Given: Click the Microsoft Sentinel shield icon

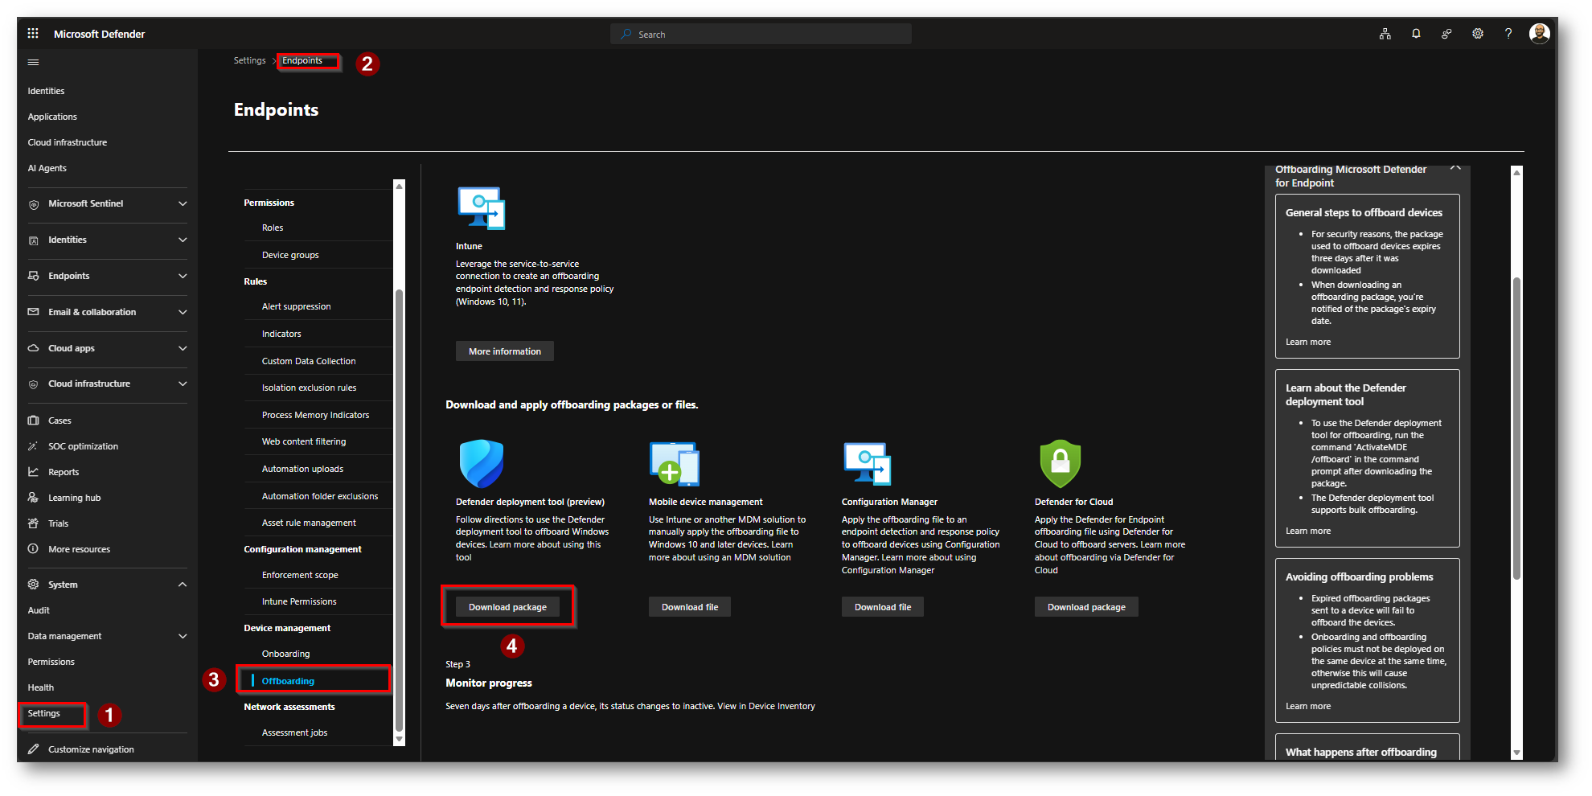Looking at the screenshot, I should point(34,204).
